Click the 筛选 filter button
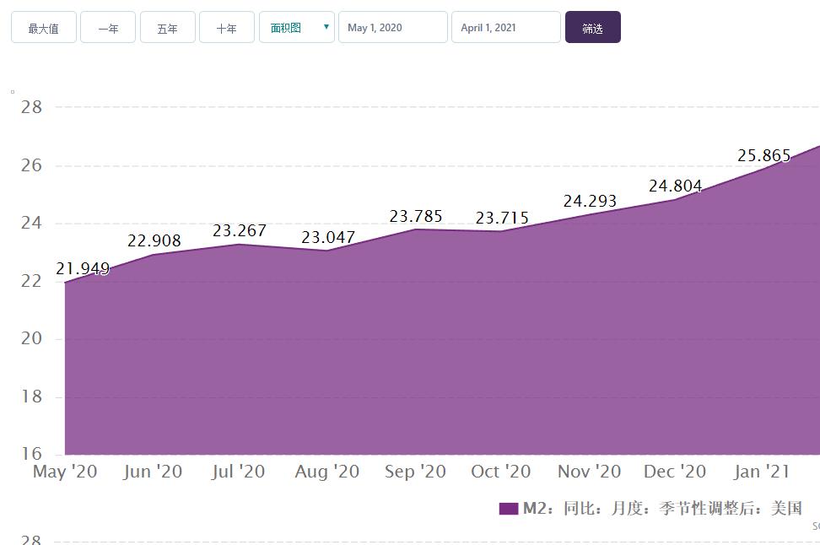 592,27
